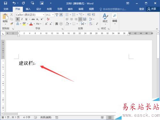
Task: Sort text with A-Z icon
Action: click(91, 24)
